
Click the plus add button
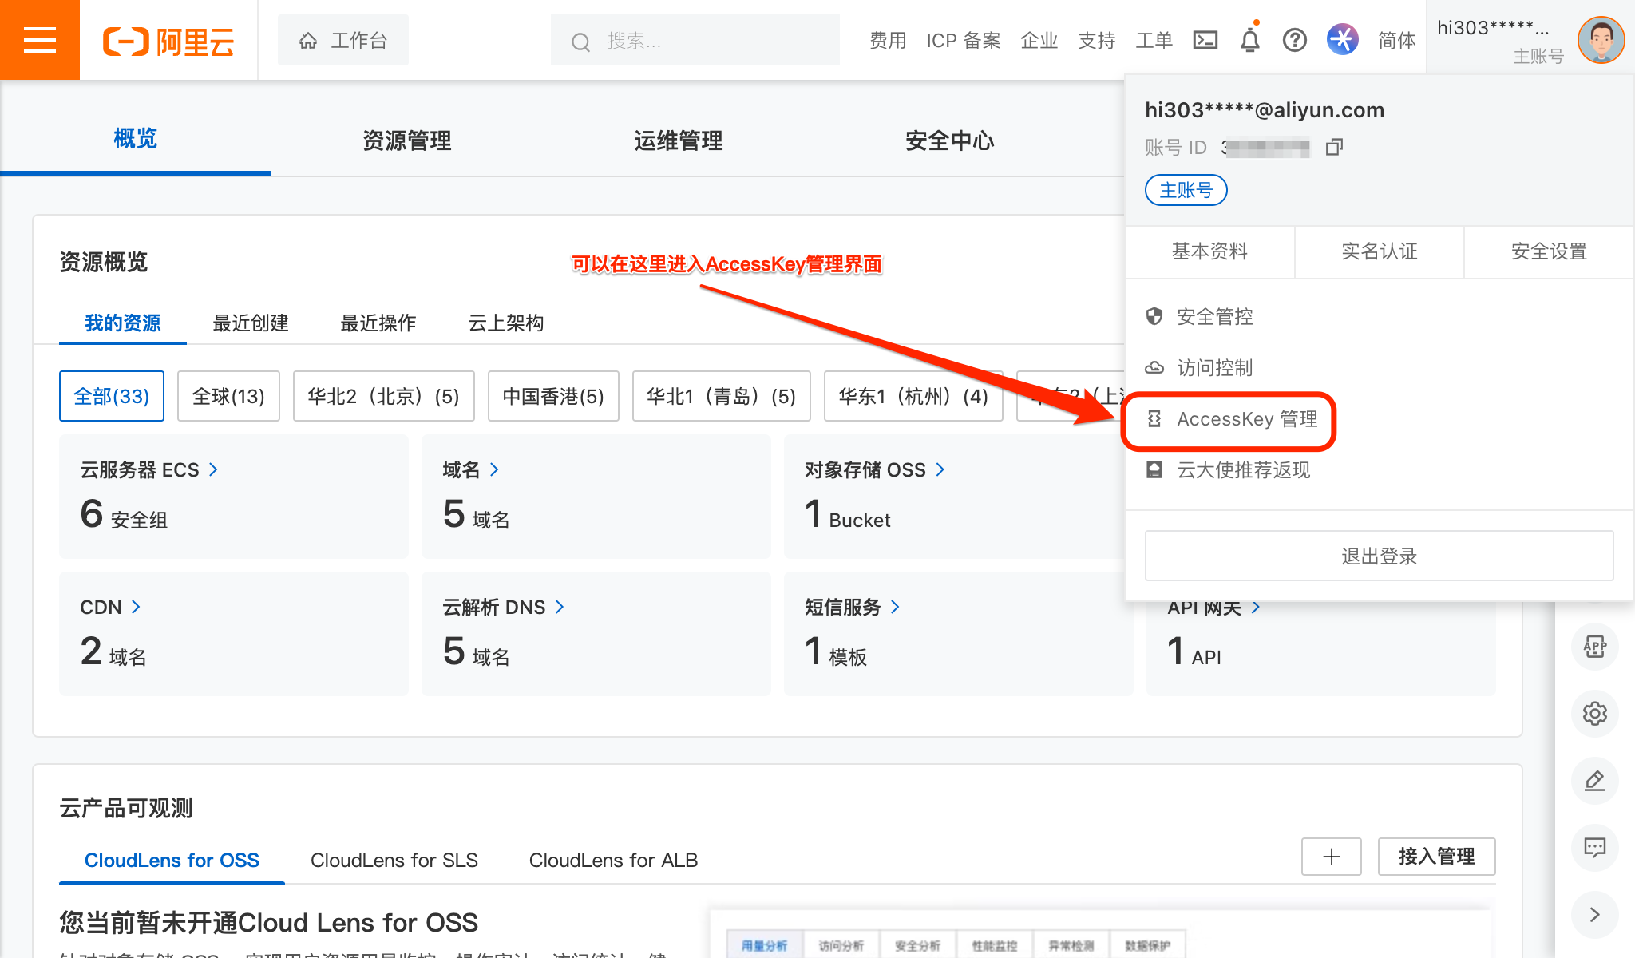coord(1332,857)
